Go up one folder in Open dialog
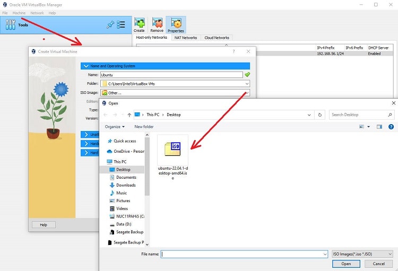398x271 pixels. [x=129, y=115]
